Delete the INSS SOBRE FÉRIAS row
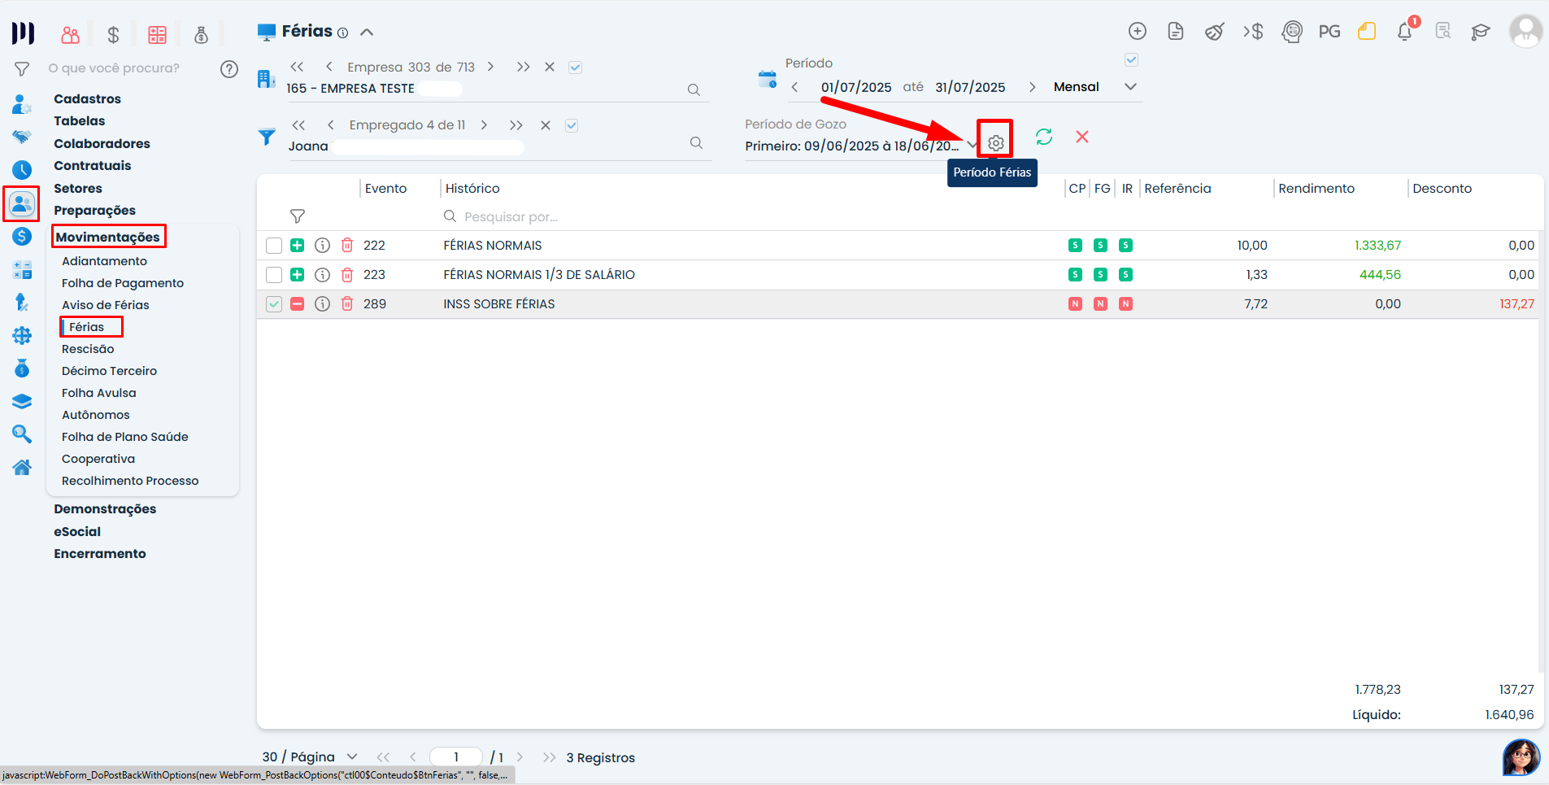 (x=347, y=304)
